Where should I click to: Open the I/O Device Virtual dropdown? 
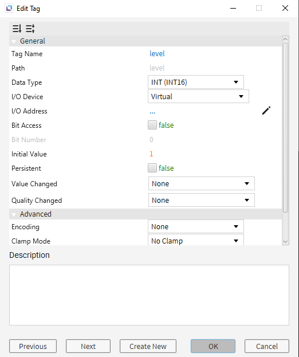coord(198,96)
